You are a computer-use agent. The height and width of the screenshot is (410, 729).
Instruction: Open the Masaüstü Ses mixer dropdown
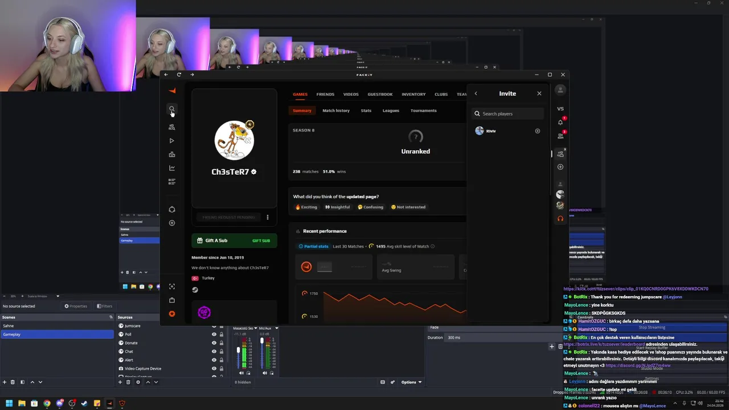[x=256, y=328]
